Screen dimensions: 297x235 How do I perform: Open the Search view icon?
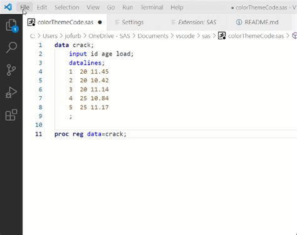11,47
